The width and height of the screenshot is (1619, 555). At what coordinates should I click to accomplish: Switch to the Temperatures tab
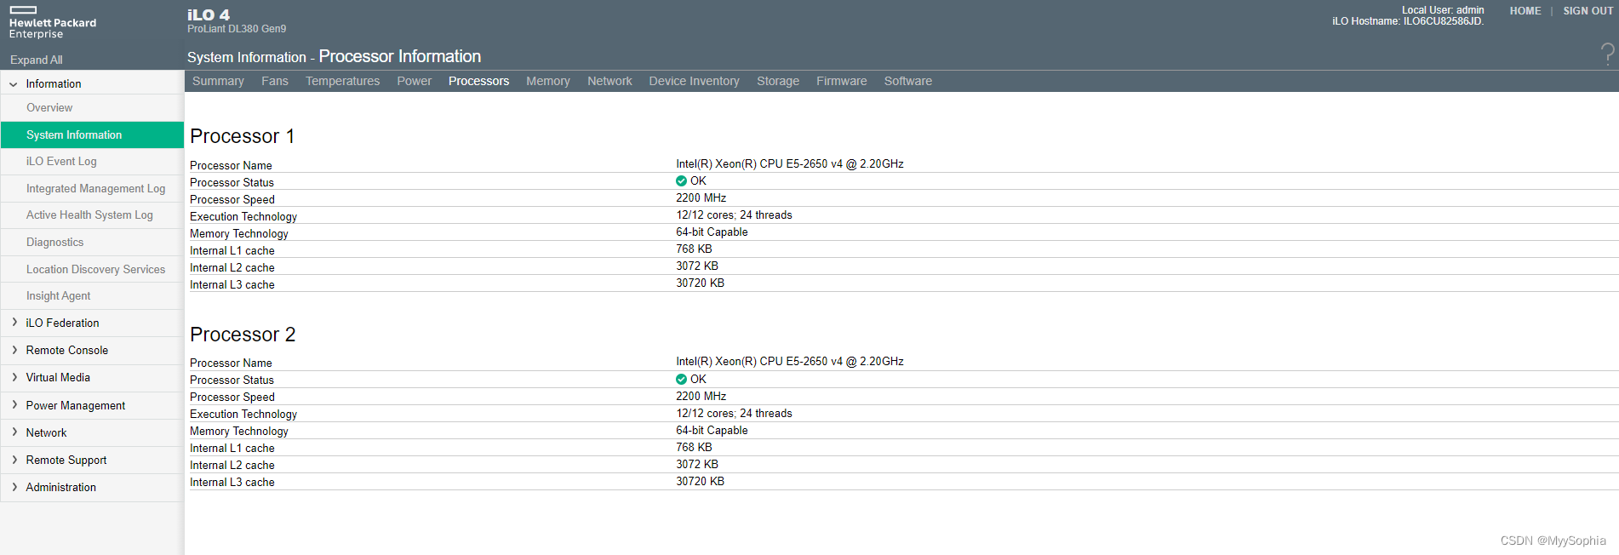[x=343, y=81]
